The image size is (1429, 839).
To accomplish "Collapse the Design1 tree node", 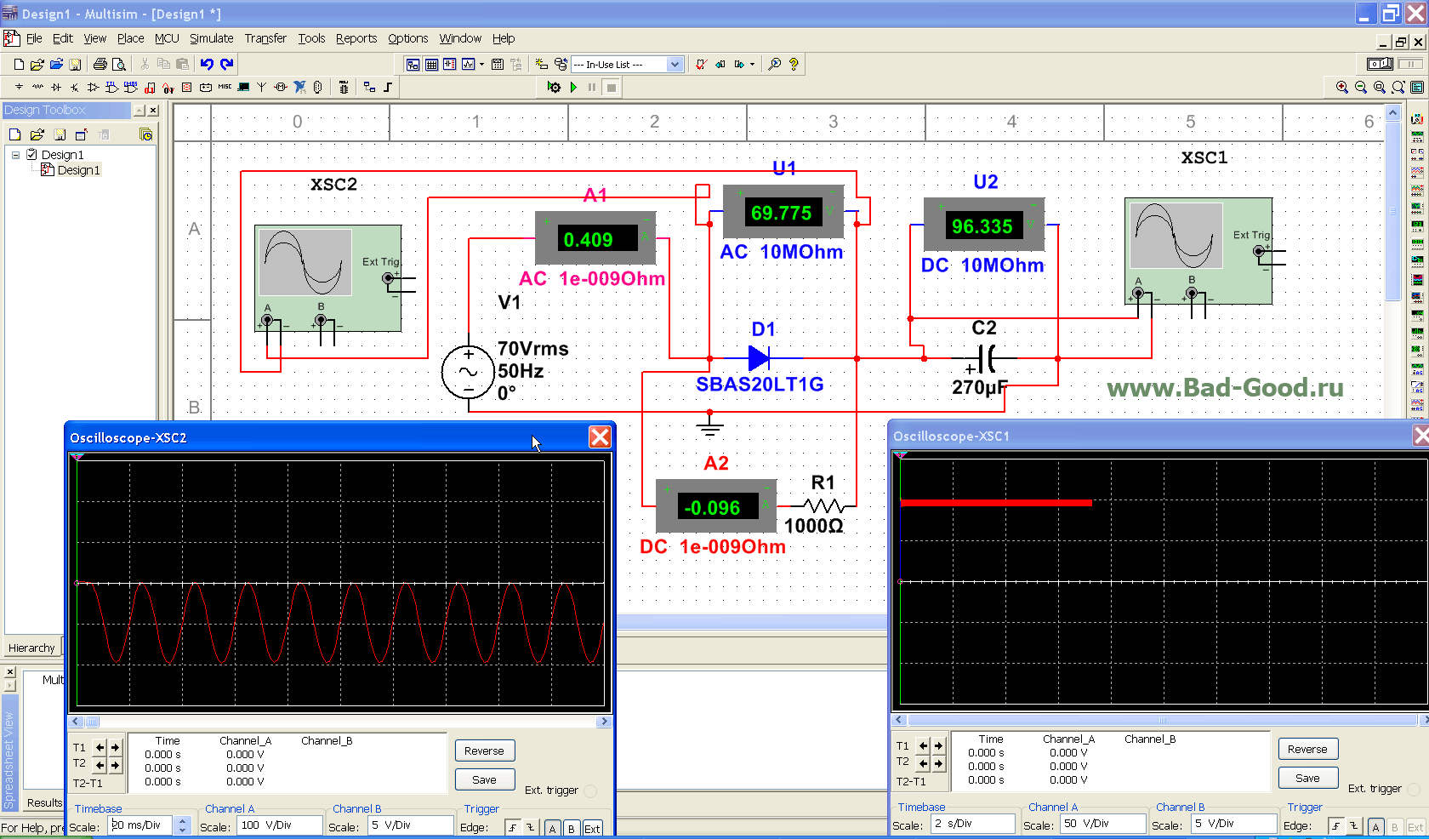I will point(15,155).
